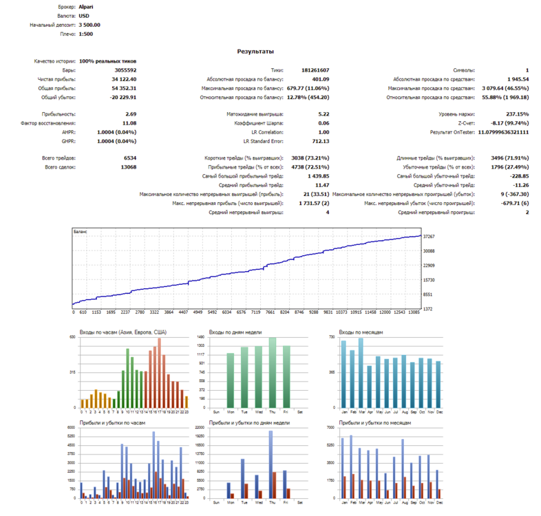This screenshot has height=516, width=541.
Task: Click total deals value '13068'
Action: (129, 167)
